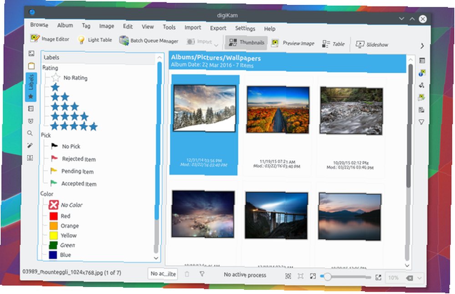Expand the toolbar overflow chevron
Screen dimensions: 455x294
tap(422, 46)
